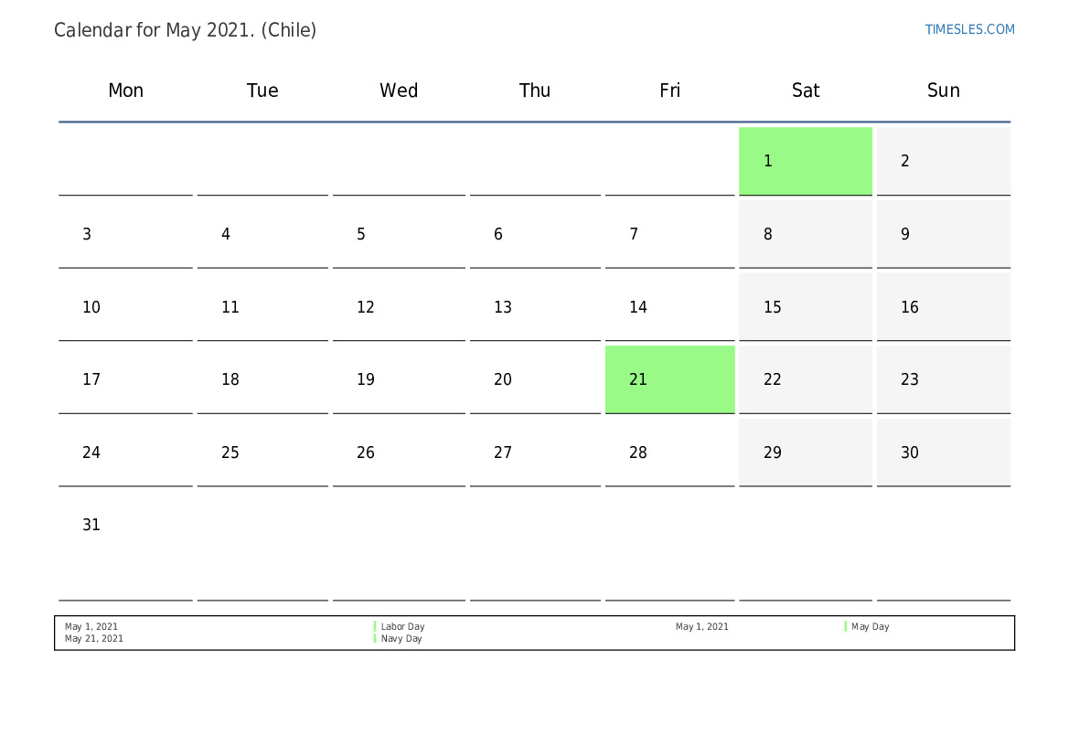Click the calendar title for May 2021
Image resolution: width=1069 pixels, height=756 pixels.
186,30
